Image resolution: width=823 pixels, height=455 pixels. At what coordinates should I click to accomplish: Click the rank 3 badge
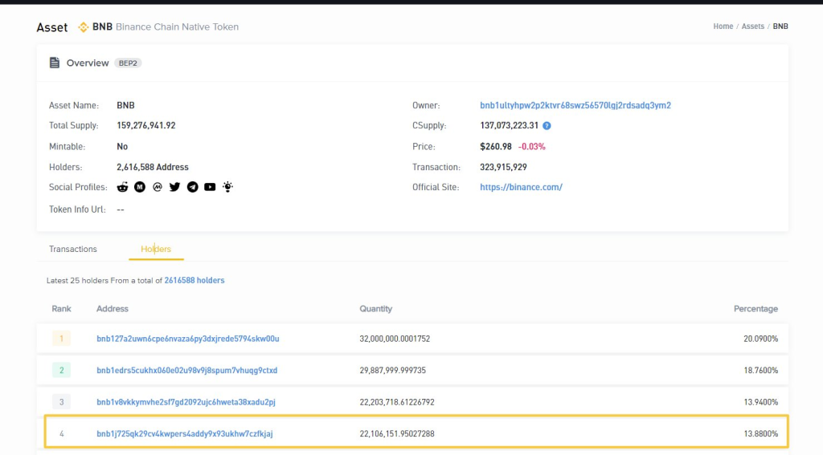coord(61,402)
